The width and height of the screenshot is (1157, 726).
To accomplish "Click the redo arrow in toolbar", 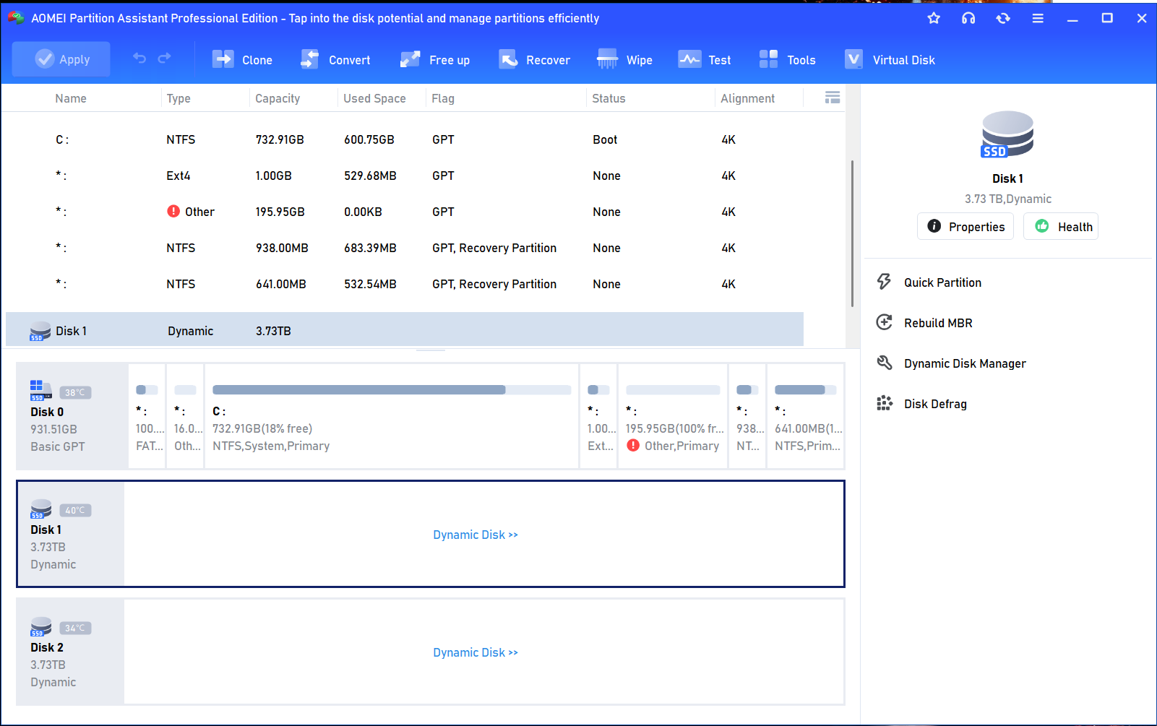I will [x=165, y=59].
